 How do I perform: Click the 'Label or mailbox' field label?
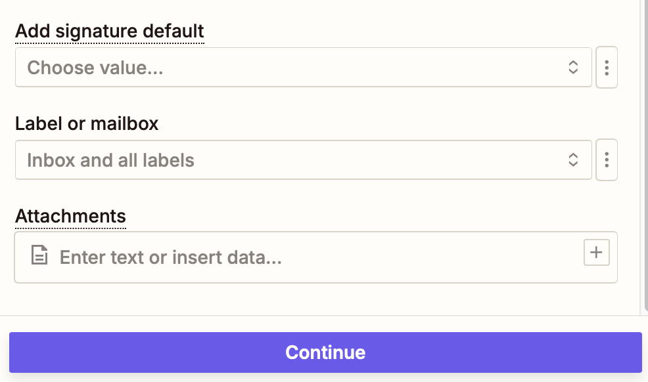pyautogui.click(x=87, y=123)
